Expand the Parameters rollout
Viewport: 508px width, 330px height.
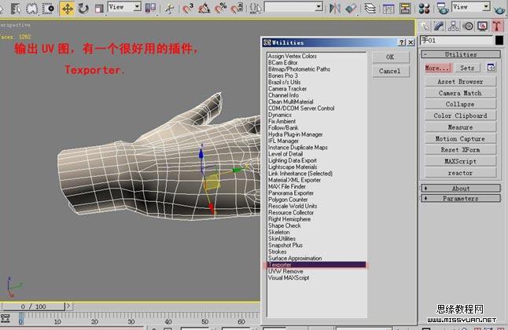point(461,198)
